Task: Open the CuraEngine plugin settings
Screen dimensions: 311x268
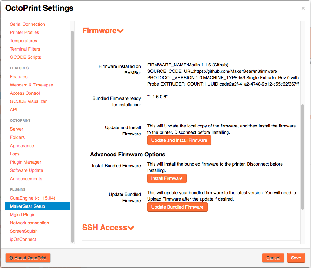Action: (32, 198)
